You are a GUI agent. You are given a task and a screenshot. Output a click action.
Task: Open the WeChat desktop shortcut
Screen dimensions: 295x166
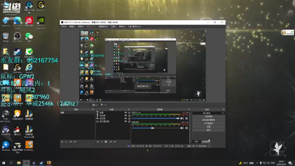point(29,37)
